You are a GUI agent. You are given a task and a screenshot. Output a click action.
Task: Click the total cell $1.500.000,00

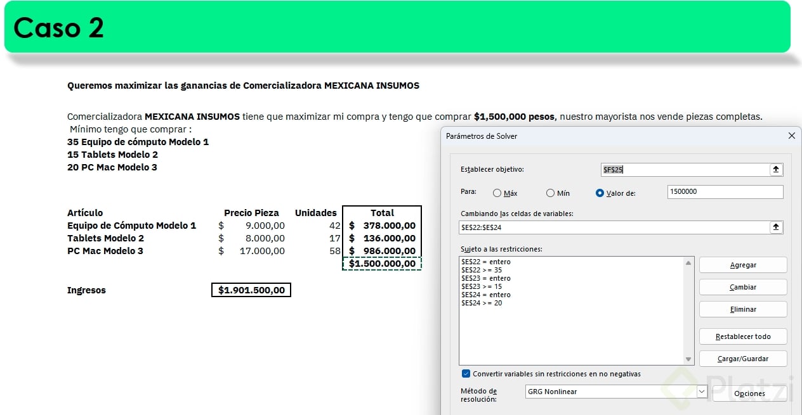(x=382, y=264)
